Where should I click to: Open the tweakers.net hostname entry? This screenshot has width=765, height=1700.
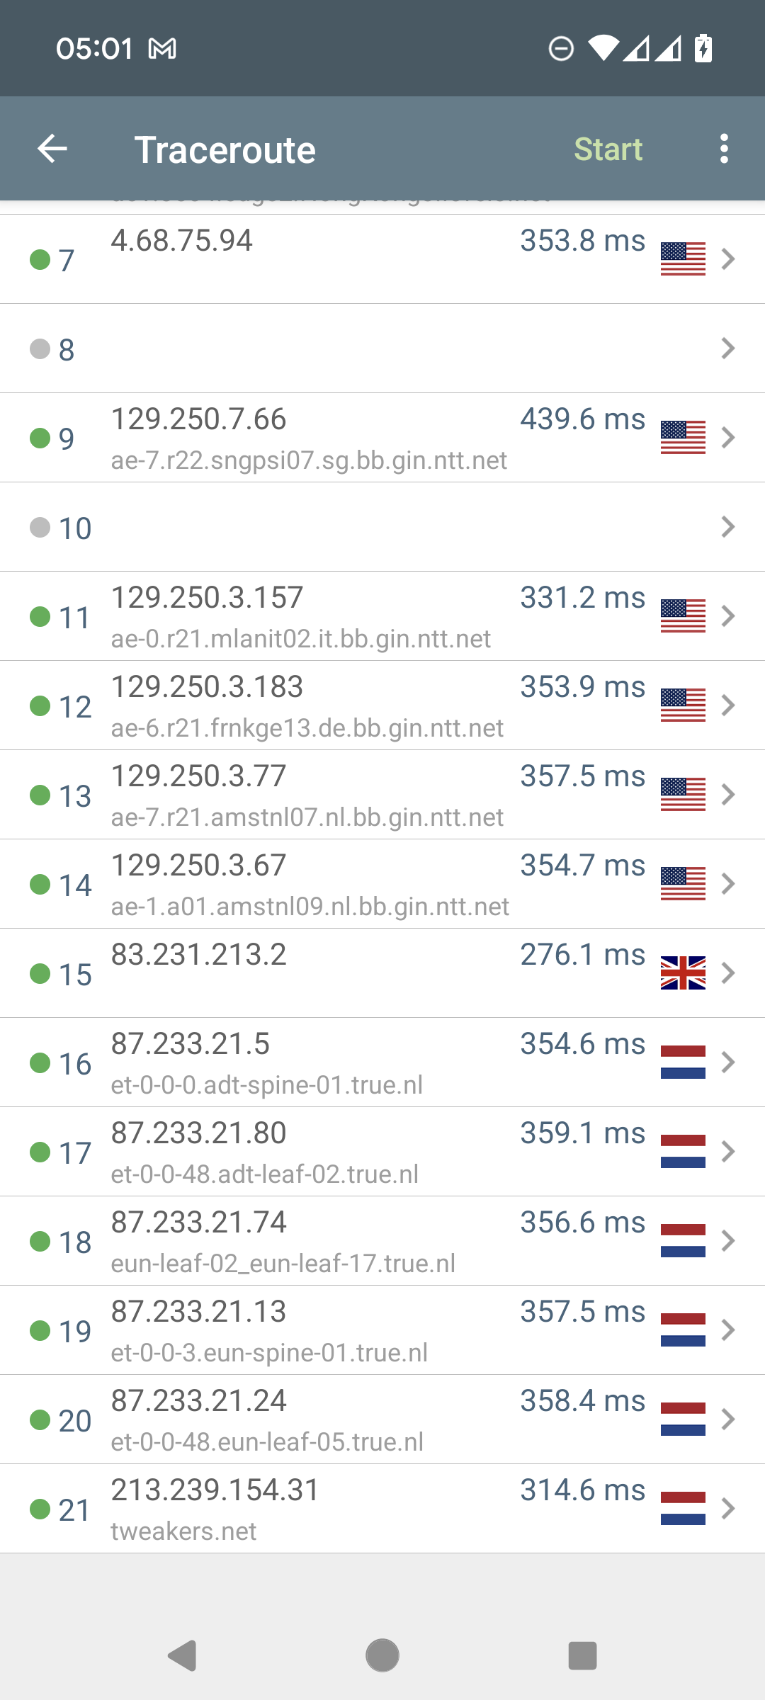point(183,1531)
